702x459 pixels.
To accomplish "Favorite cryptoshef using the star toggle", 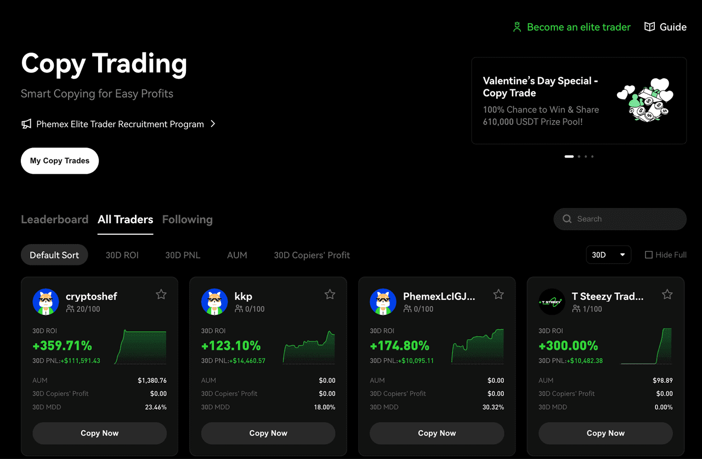I will tap(161, 294).
